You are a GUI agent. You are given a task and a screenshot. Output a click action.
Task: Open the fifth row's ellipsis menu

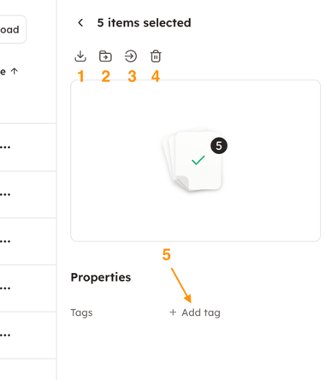point(5,335)
